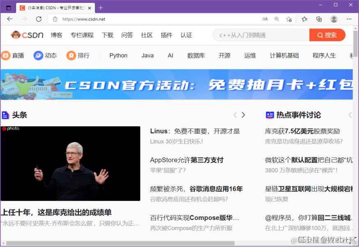Open AppStore允许第三方支付 article
The height and width of the screenshot is (247, 359).
tap(187, 160)
